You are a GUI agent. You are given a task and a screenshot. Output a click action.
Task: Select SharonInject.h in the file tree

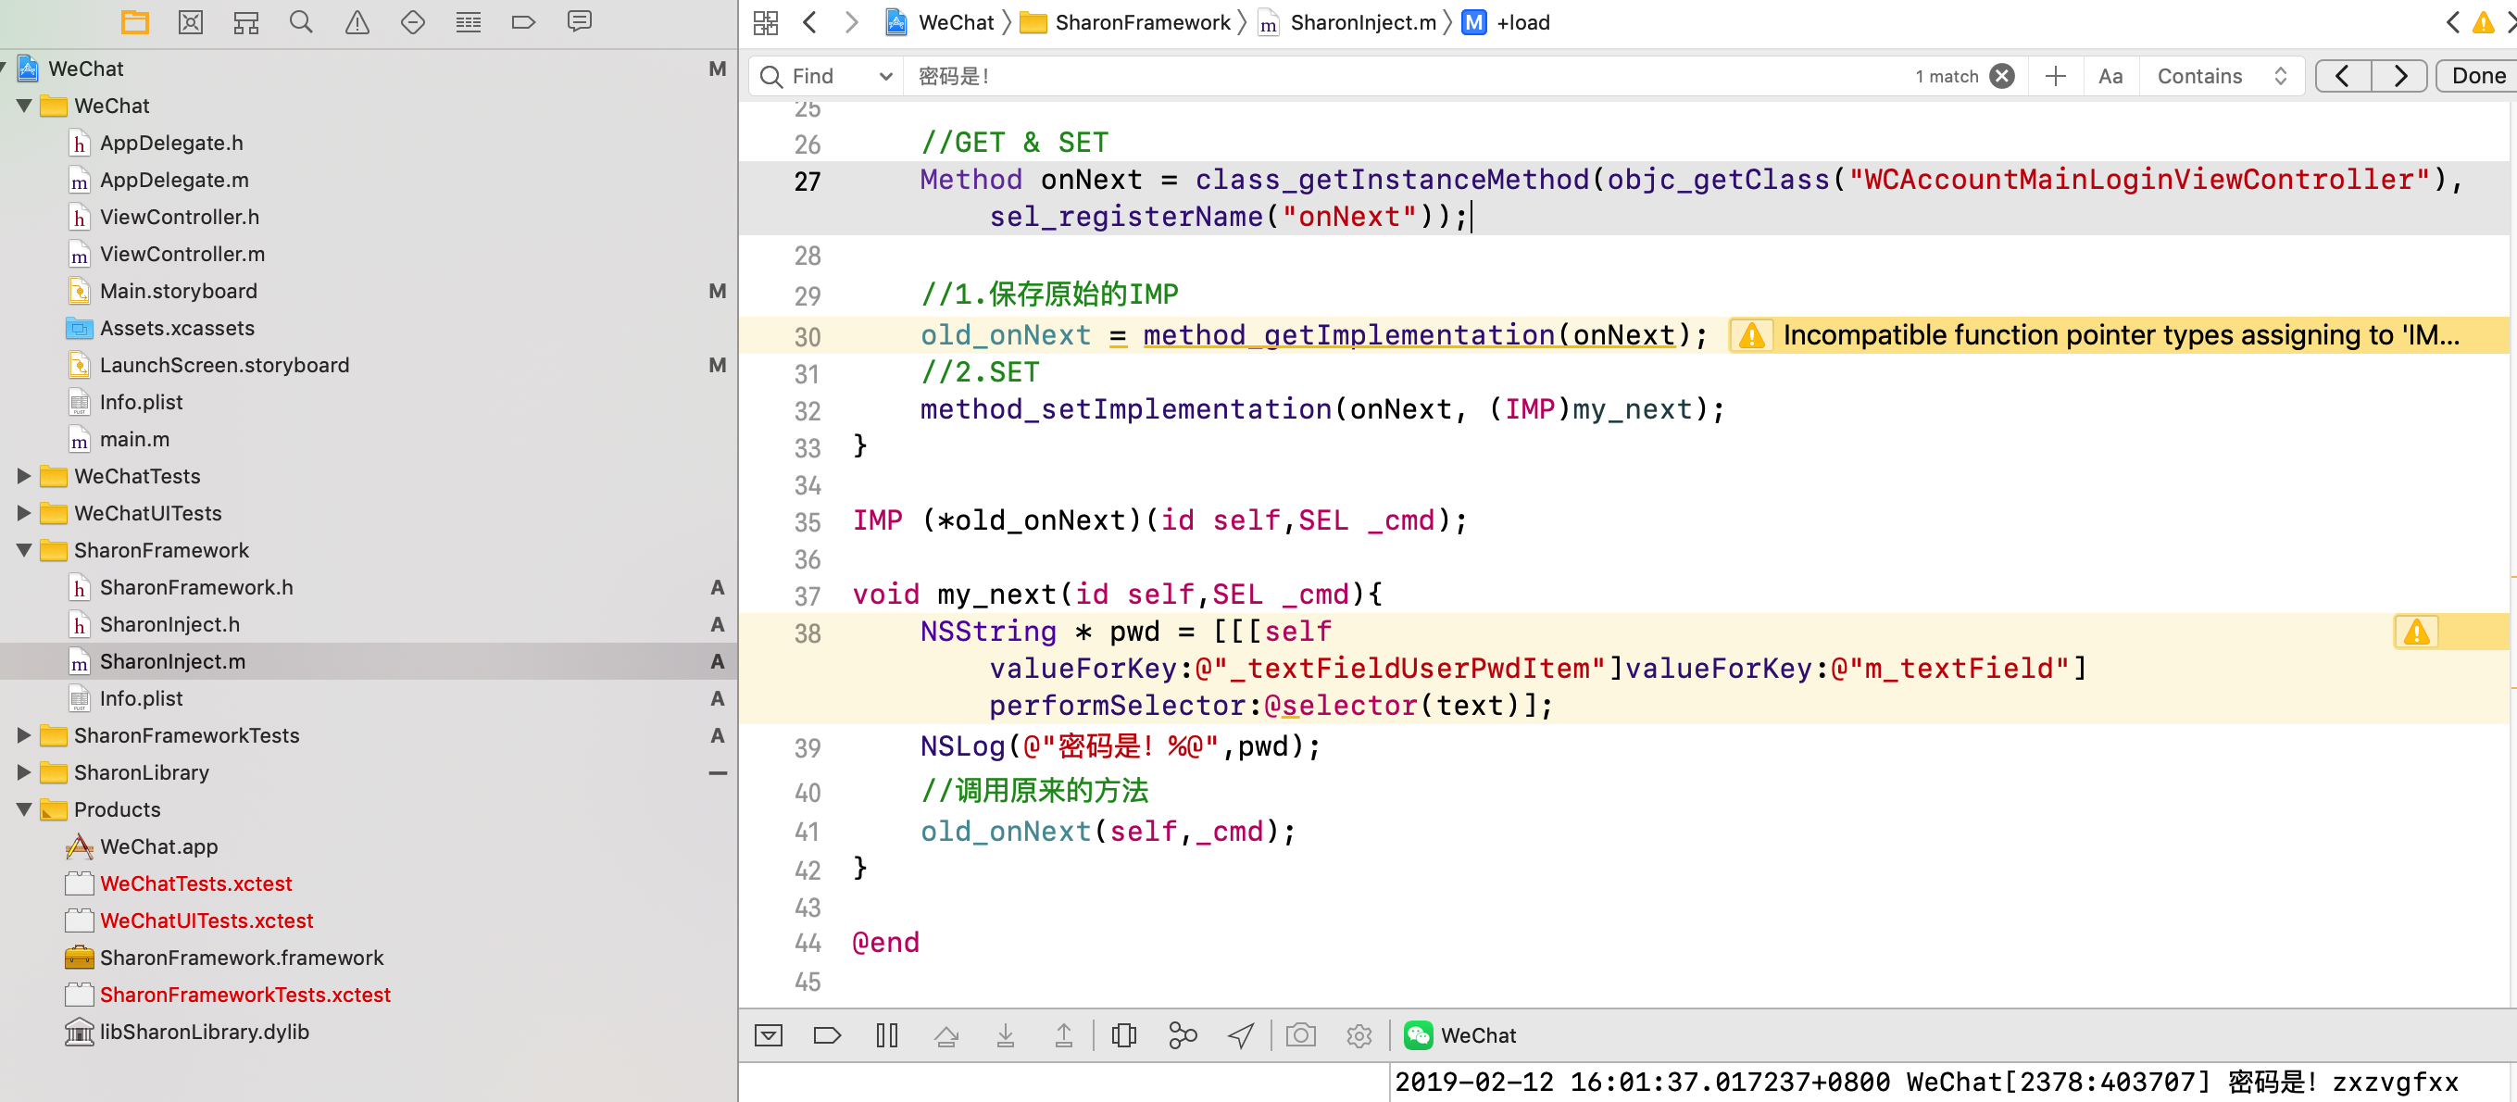click(x=170, y=624)
